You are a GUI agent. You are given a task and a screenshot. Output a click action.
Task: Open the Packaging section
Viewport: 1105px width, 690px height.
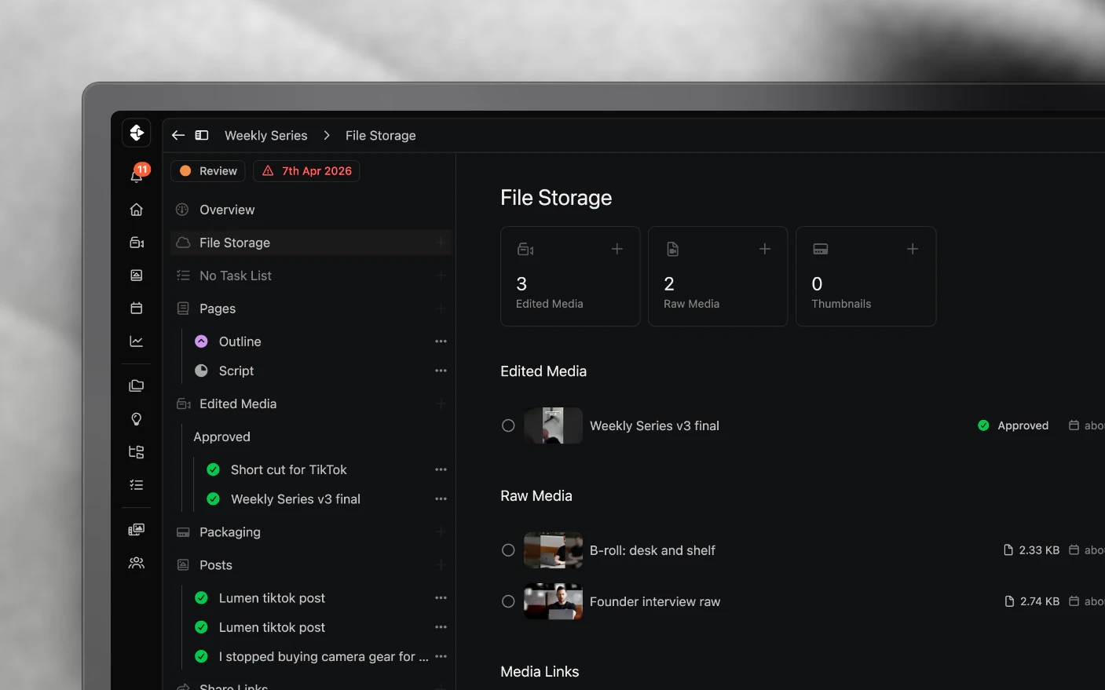(311, 532)
